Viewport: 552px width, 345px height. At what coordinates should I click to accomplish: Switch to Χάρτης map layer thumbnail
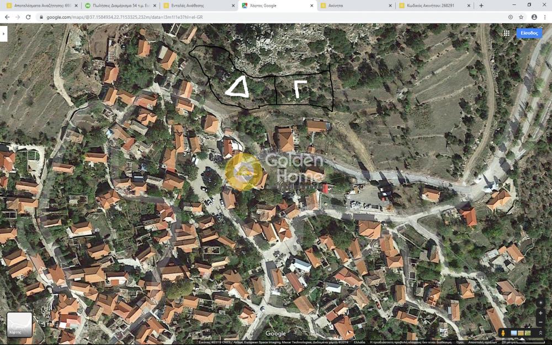19,325
